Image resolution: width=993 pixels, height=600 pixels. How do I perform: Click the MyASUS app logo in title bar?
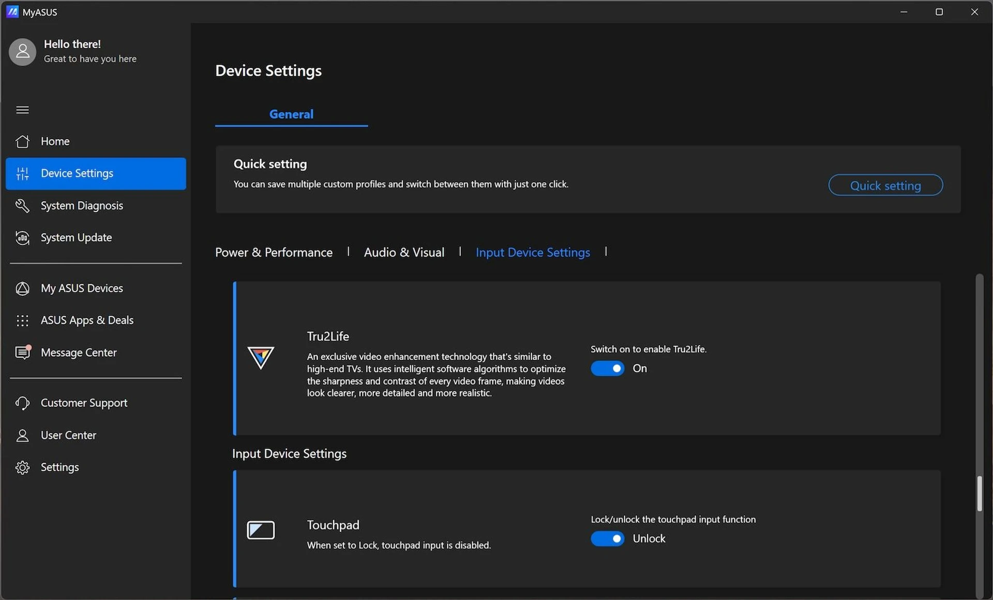pos(12,11)
